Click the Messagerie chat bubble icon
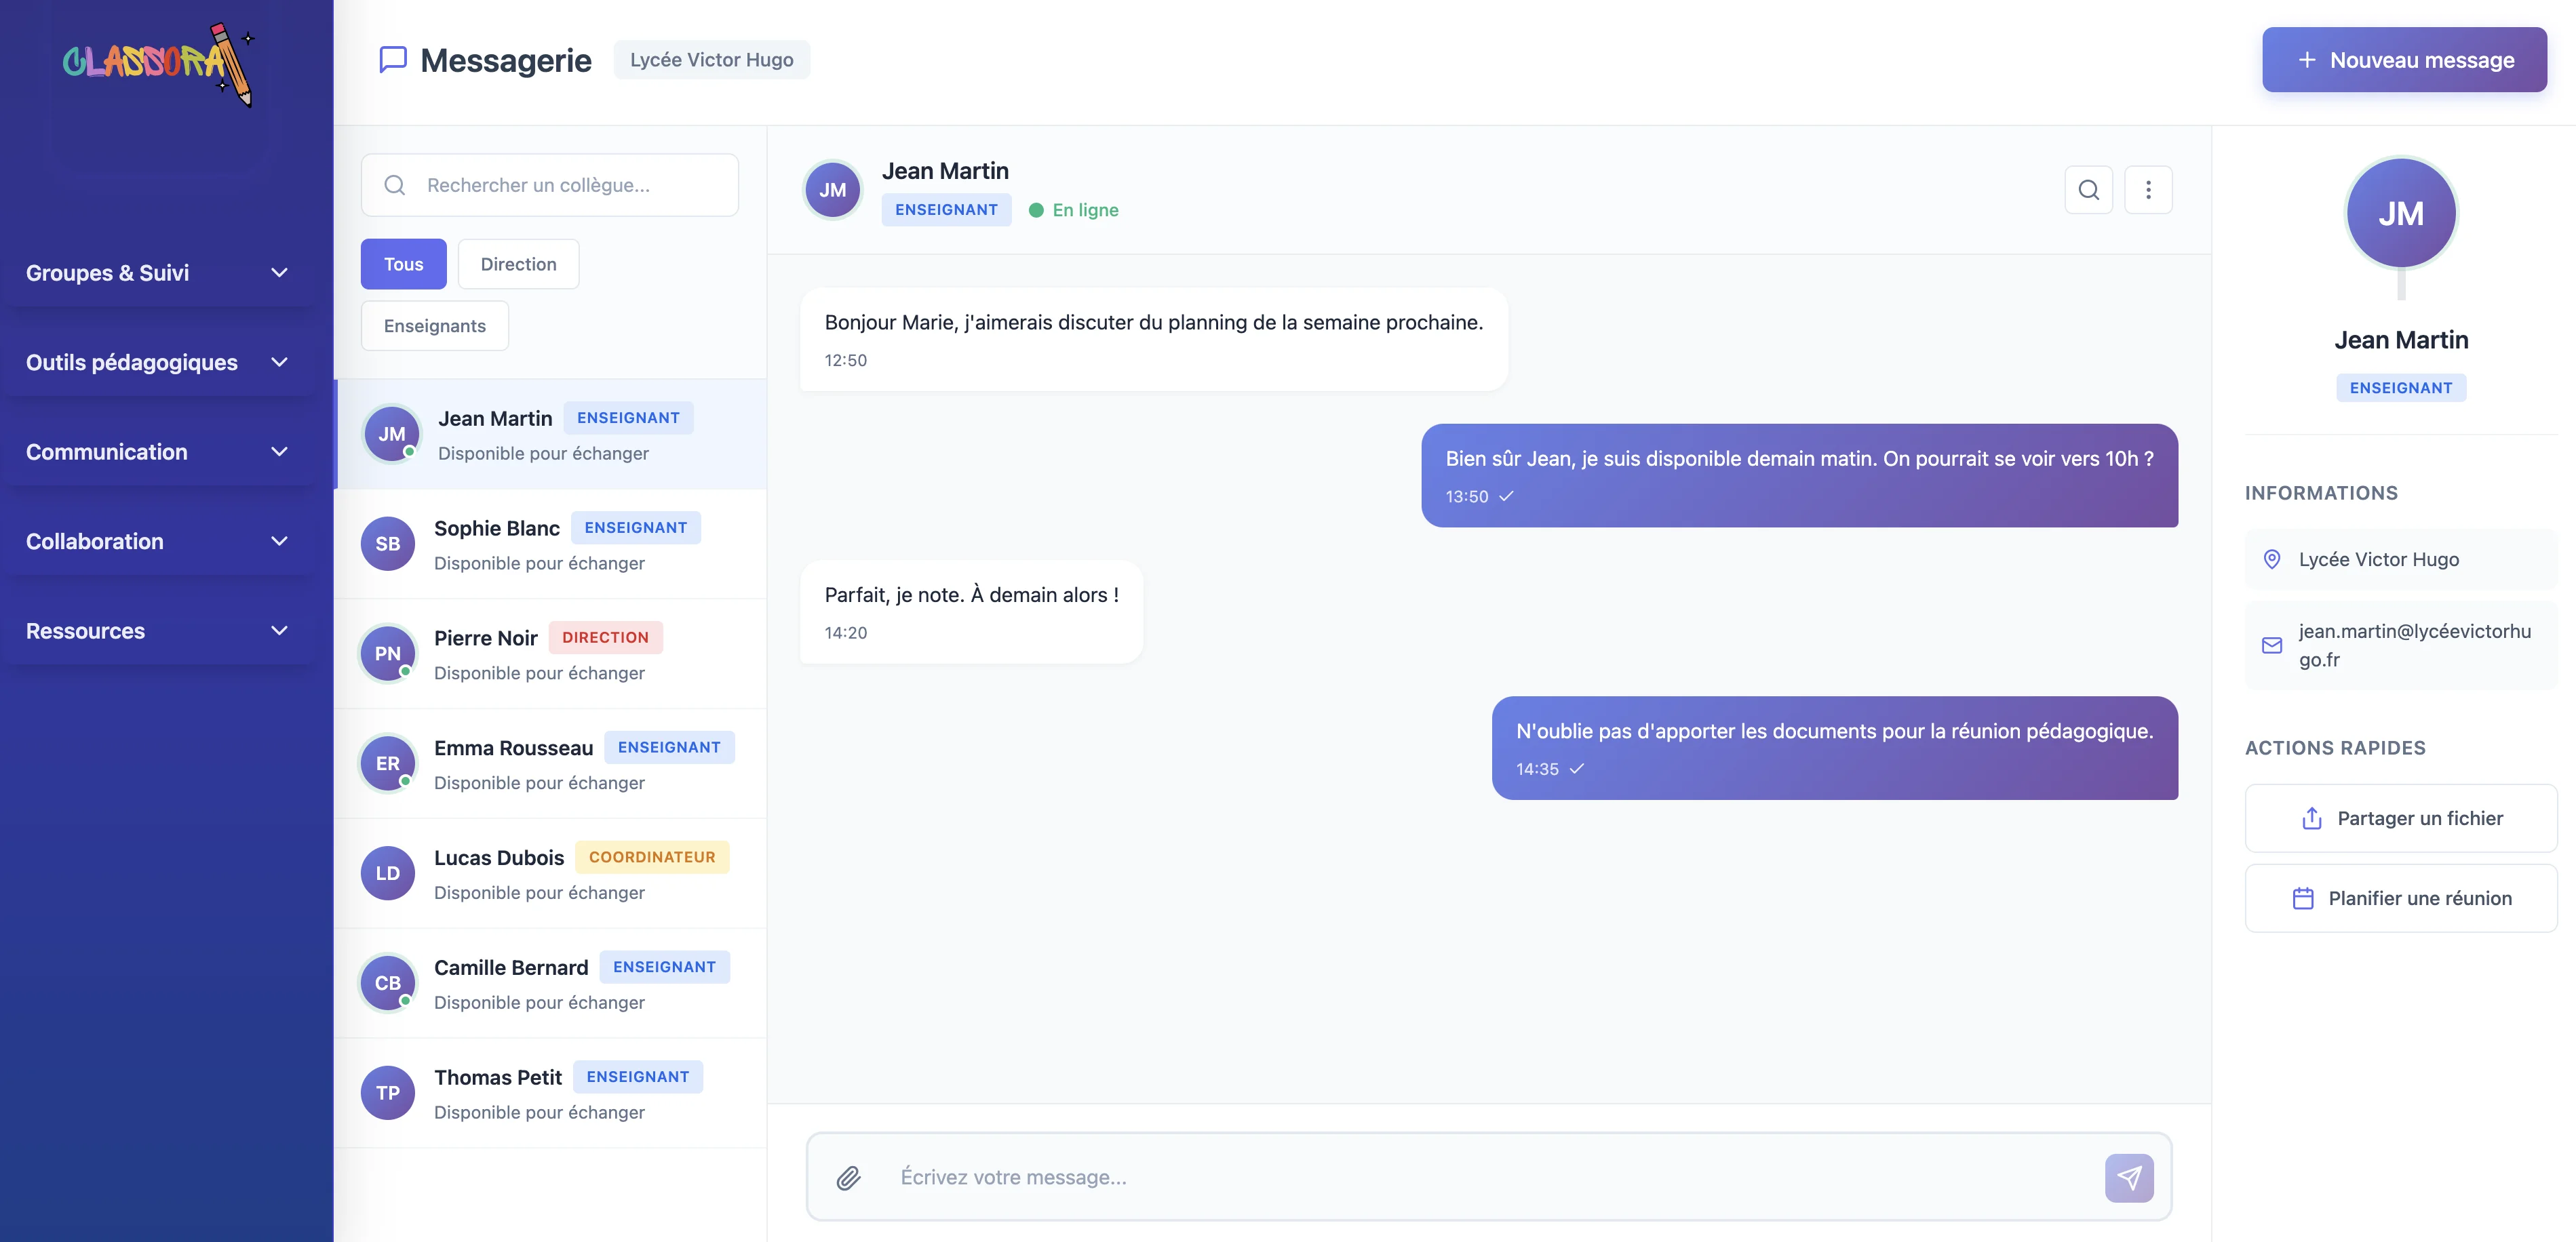The image size is (2576, 1242). 393,60
